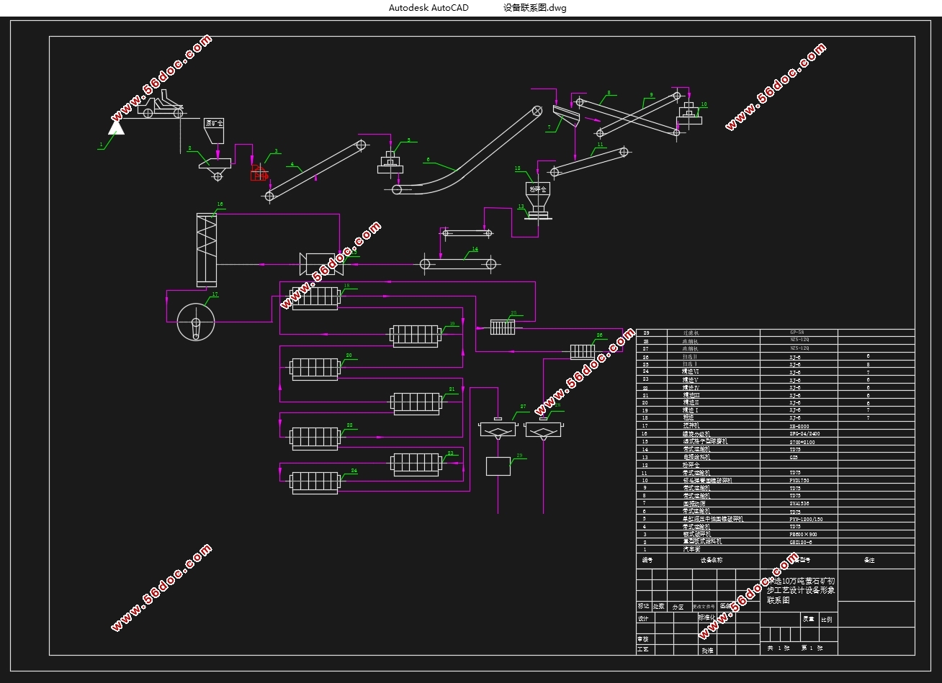This screenshot has width=942, height=683.
Task: Click the 处数 title block cell
Action: (x=659, y=607)
